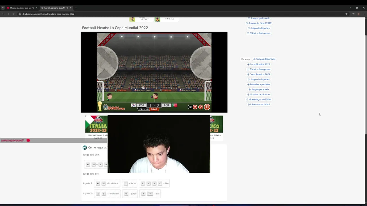This screenshot has width=367, height=206.
Task: Open the Libros sobre fútbol link
Action: tap(259, 104)
